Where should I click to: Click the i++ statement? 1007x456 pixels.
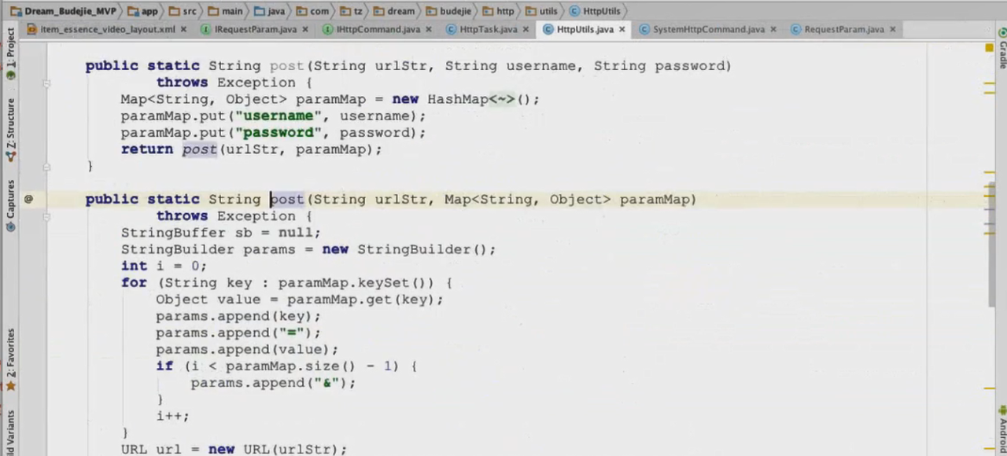[172, 416]
